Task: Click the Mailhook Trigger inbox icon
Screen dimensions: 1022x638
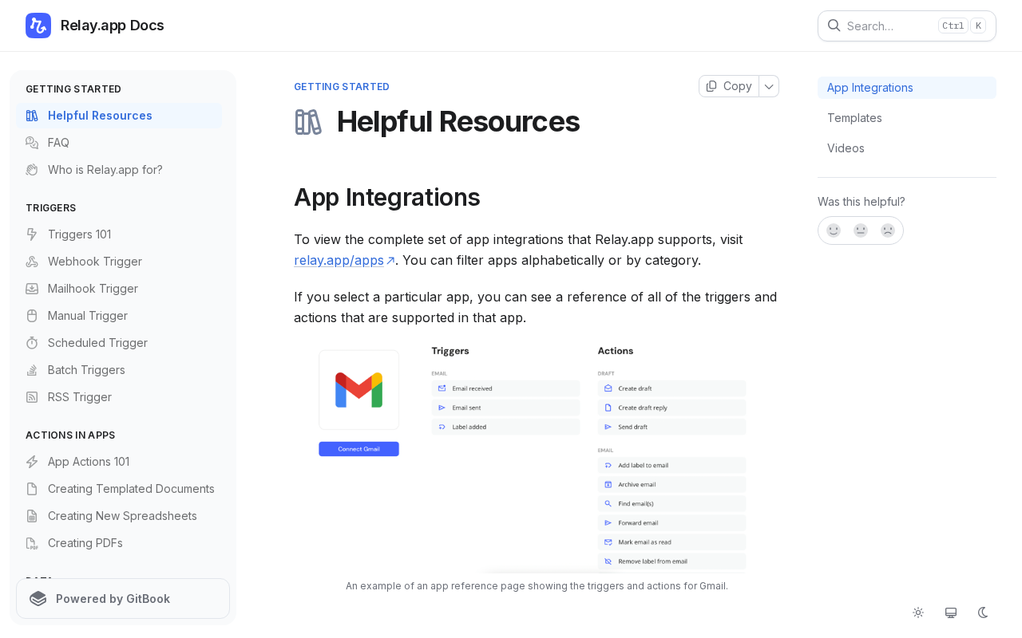Action: 32,289
